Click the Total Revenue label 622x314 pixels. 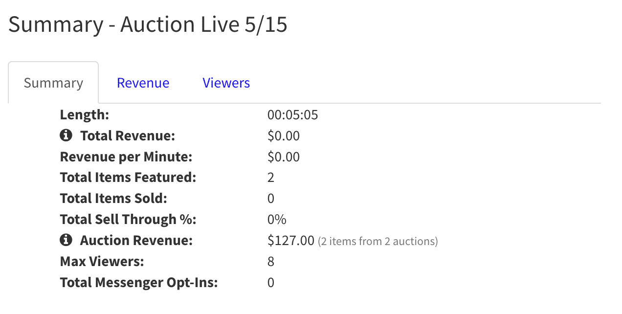pyautogui.click(x=128, y=135)
